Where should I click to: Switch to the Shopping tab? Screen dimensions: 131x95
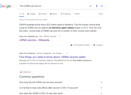coord(65,14)
